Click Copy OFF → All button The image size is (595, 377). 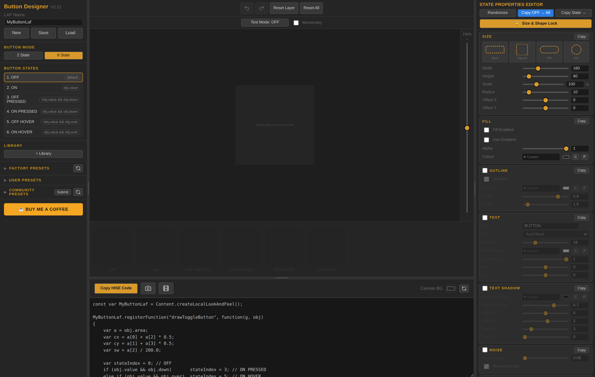click(535, 13)
